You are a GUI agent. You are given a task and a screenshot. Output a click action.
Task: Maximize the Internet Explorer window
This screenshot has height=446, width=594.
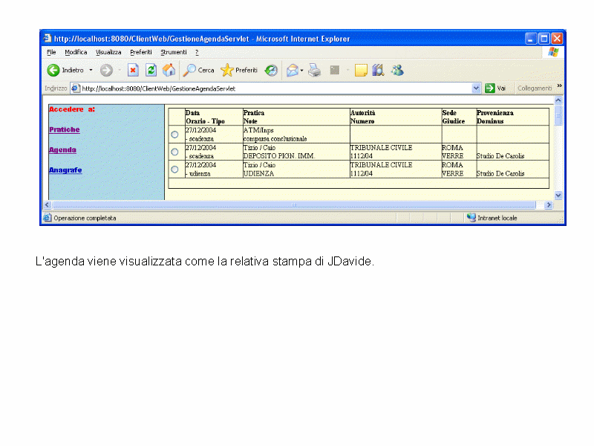coord(544,39)
